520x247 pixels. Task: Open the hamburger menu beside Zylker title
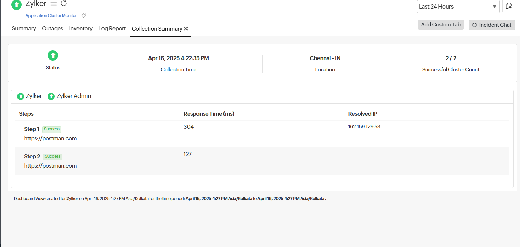click(x=53, y=4)
